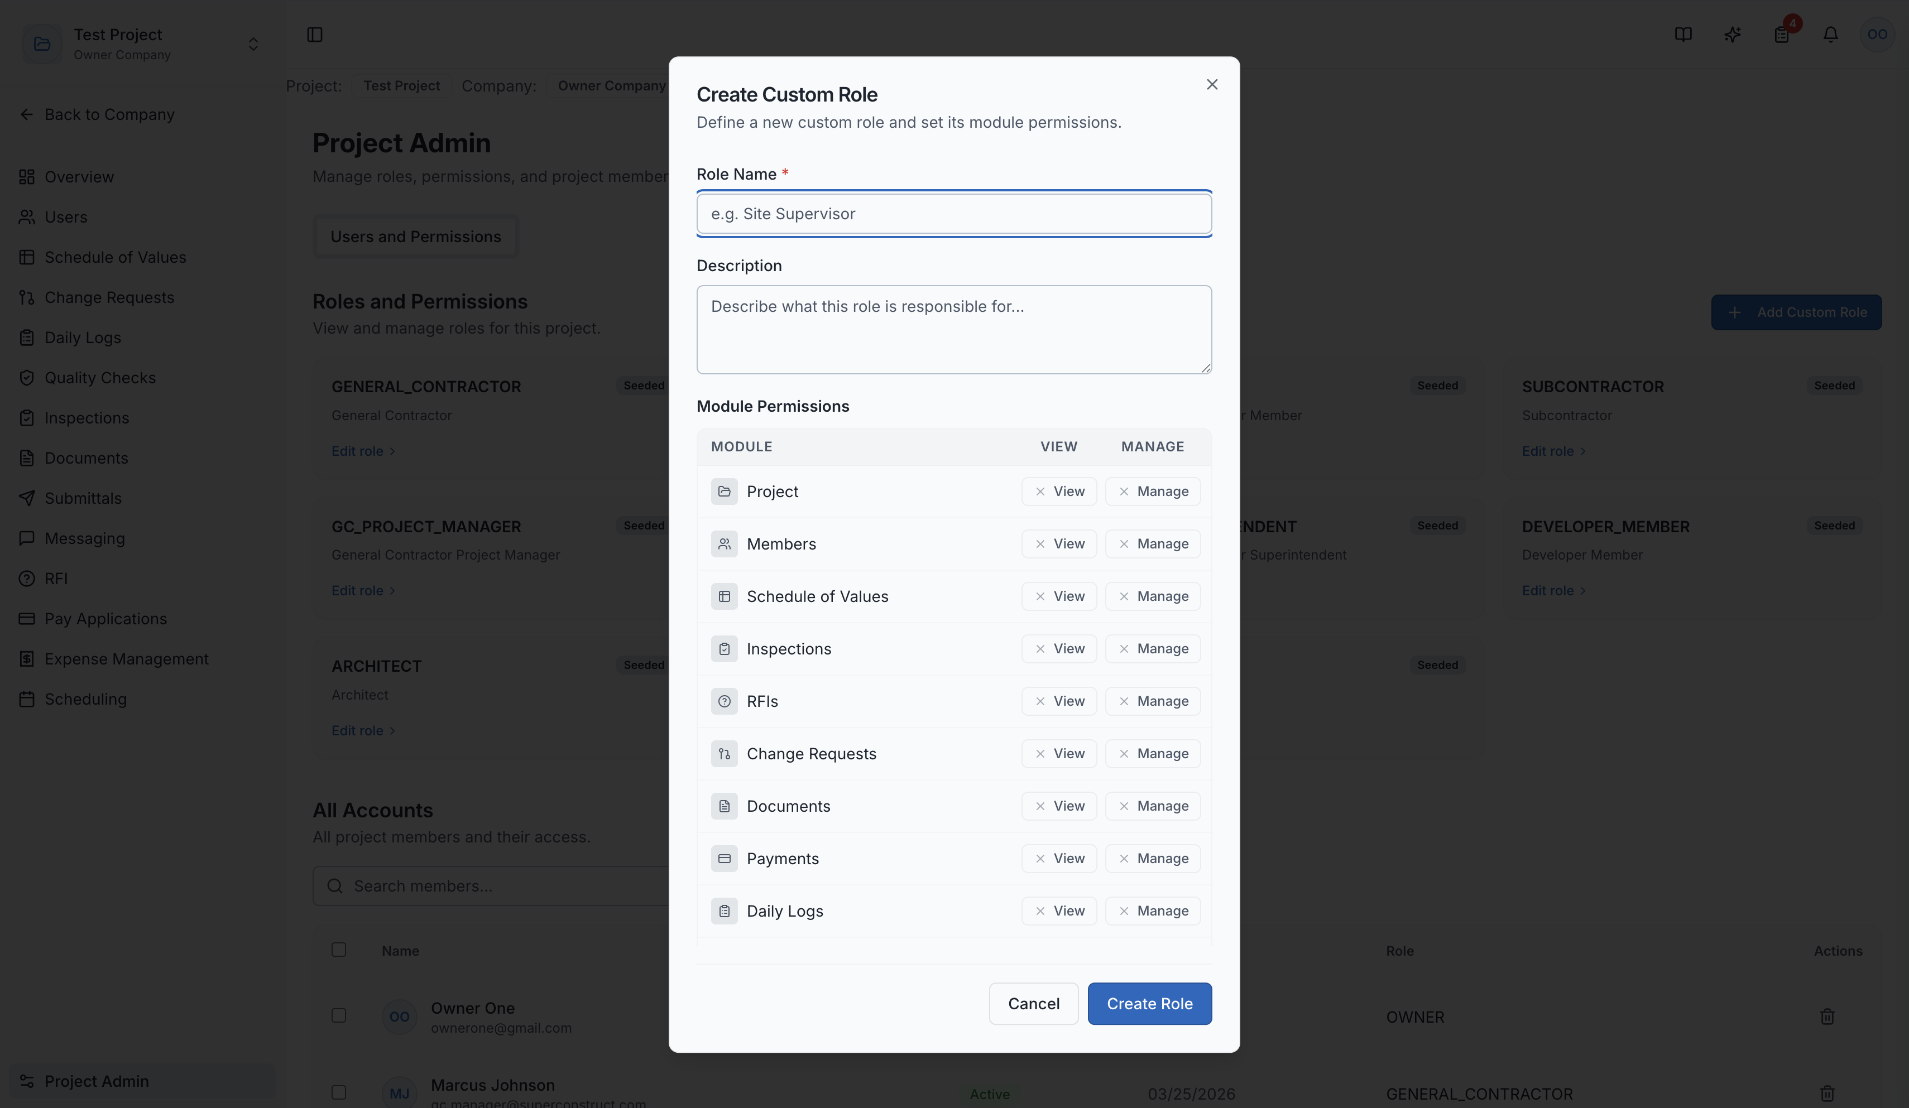Click the Cancel button in dialog
The image size is (1909, 1108).
[x=1033, y=1004]
